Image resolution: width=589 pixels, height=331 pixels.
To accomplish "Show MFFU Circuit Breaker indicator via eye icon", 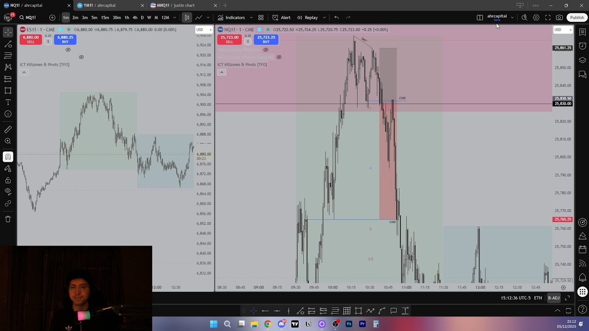I will coord(279,57).
